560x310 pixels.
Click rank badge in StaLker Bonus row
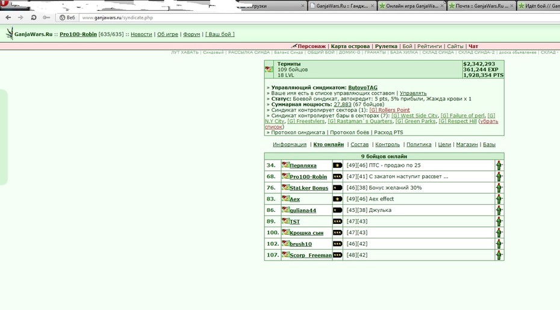tap(337, 188)
